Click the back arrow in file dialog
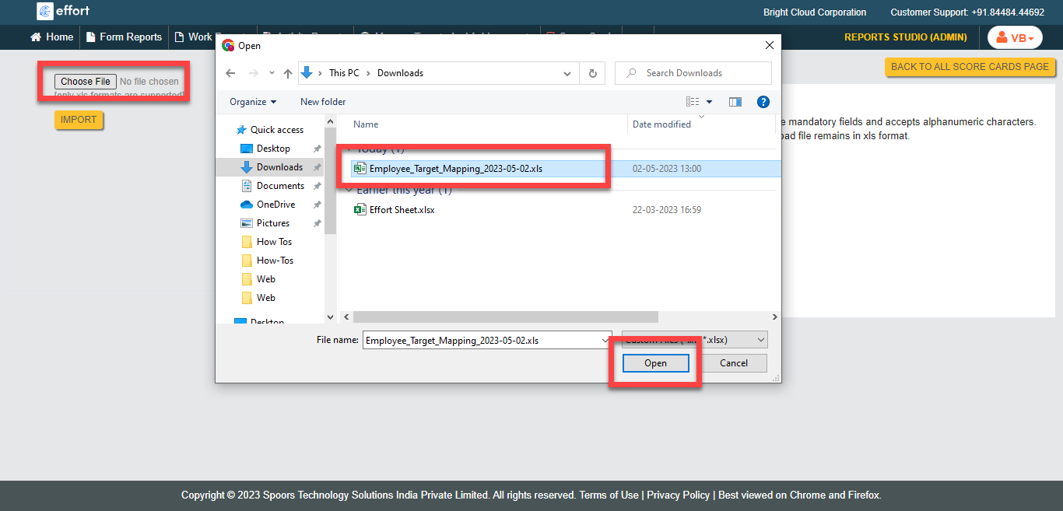 (x=230, y=73)
